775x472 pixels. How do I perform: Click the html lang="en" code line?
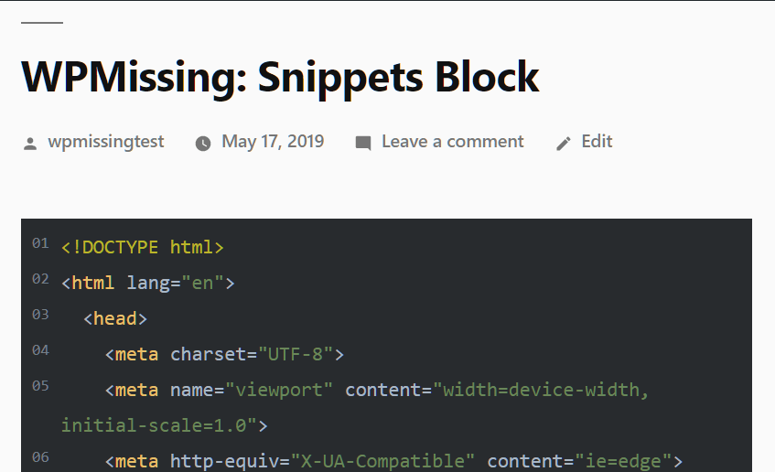coord(148,284)
